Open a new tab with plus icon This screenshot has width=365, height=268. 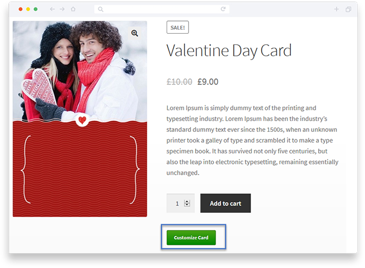pos(337,9)
